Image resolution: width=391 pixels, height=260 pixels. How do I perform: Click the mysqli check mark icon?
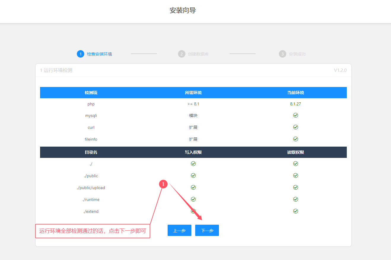[295, 115]
